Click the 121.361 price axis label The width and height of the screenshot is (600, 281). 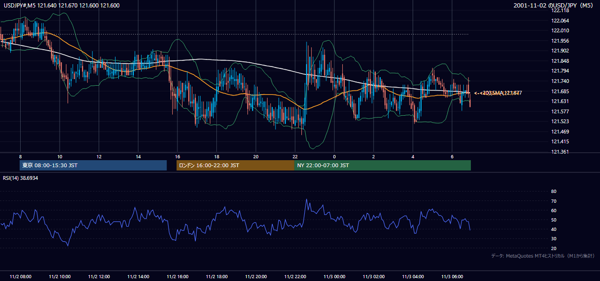(x=561, y=152)
